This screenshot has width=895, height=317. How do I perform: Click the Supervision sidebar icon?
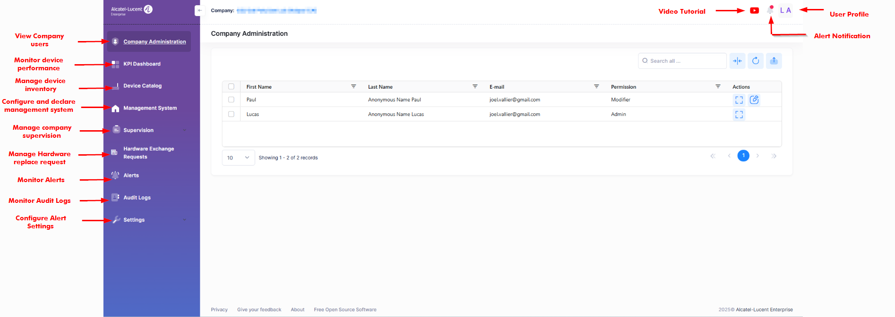pos(116,130)
